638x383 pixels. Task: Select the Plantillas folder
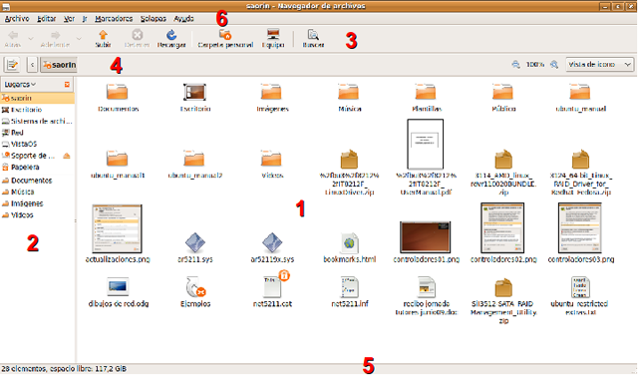tap(426, 92)
